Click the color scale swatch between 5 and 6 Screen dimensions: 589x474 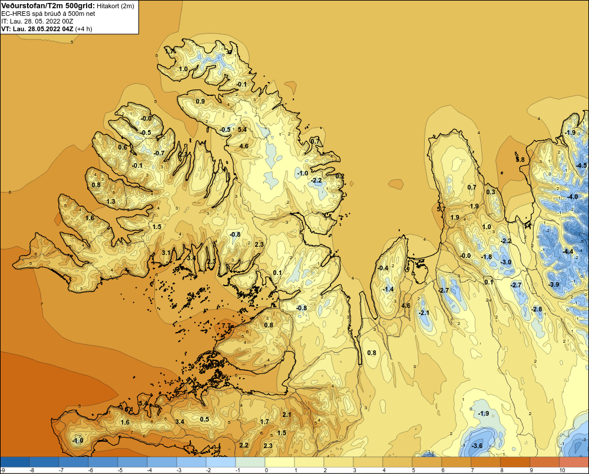click(x=428, y=462)
